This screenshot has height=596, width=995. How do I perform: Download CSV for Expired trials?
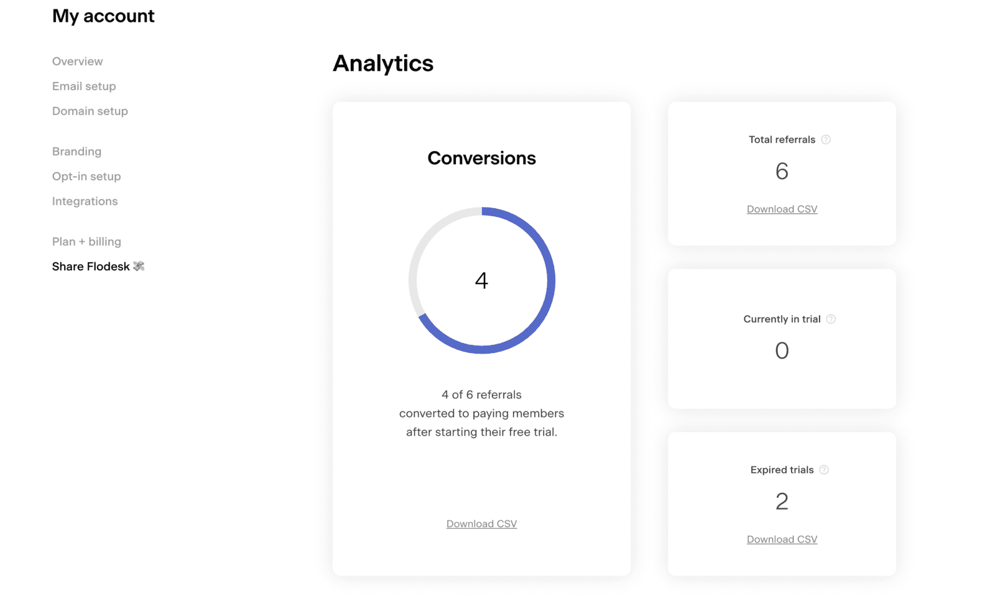click(782, 539)
